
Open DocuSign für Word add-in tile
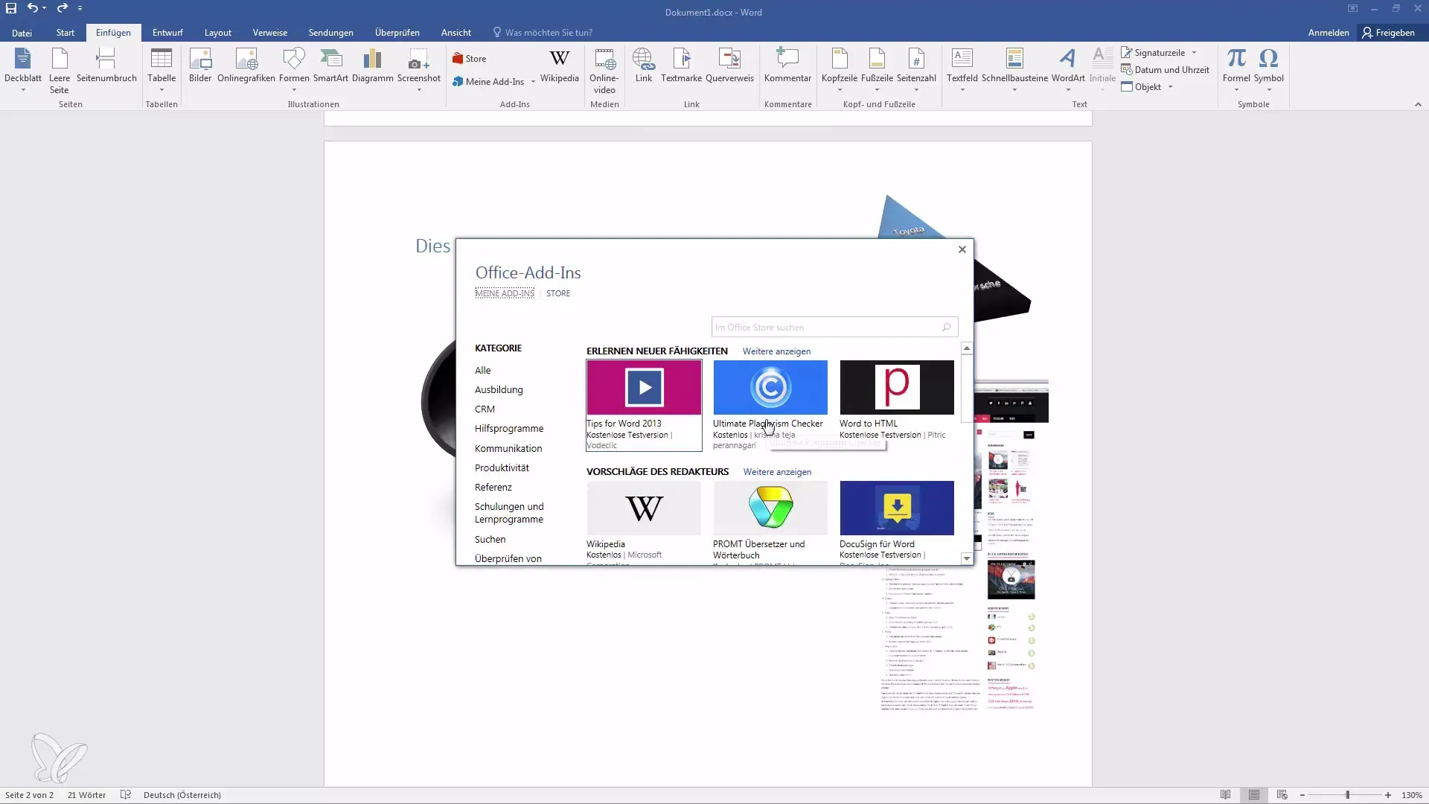point(897,521)
